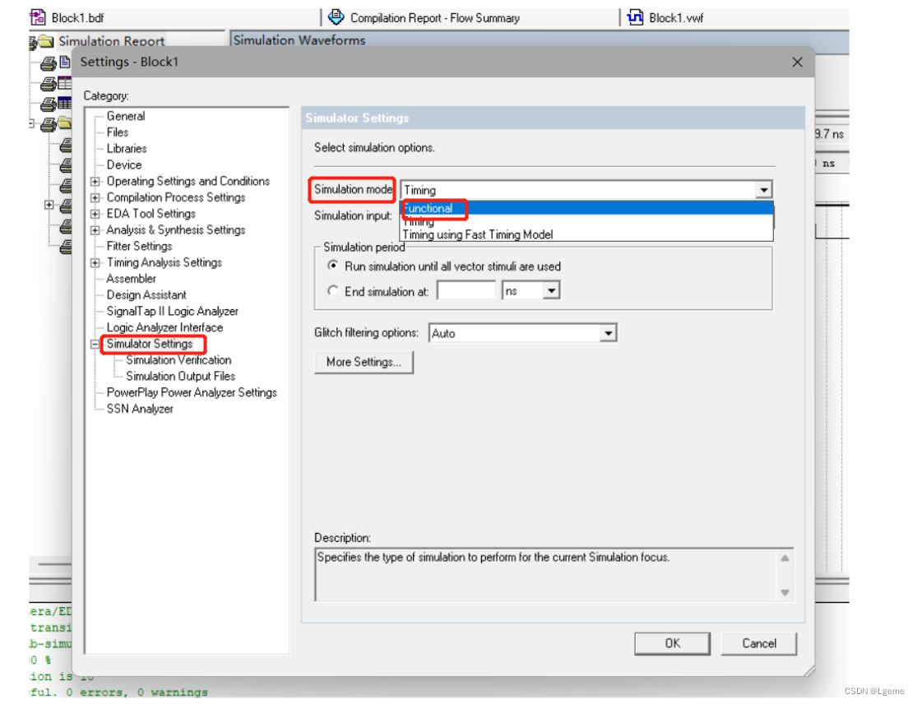
Task: Click the first printer icon in report tree
Action: [x=49, y=62]
